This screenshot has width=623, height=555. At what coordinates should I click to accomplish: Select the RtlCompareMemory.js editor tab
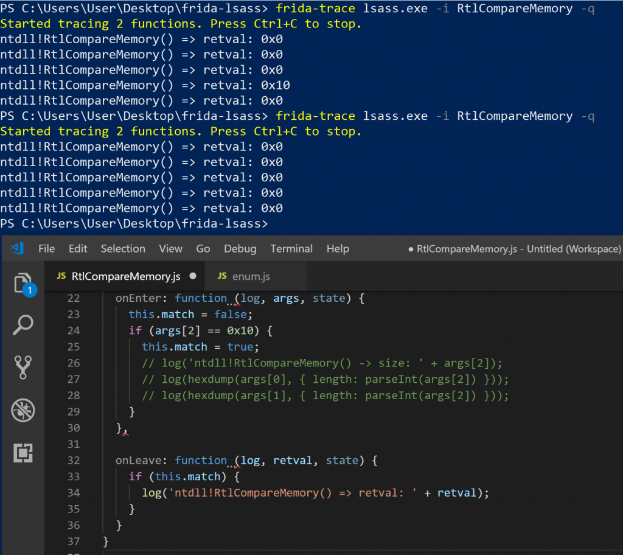(125, 276)
